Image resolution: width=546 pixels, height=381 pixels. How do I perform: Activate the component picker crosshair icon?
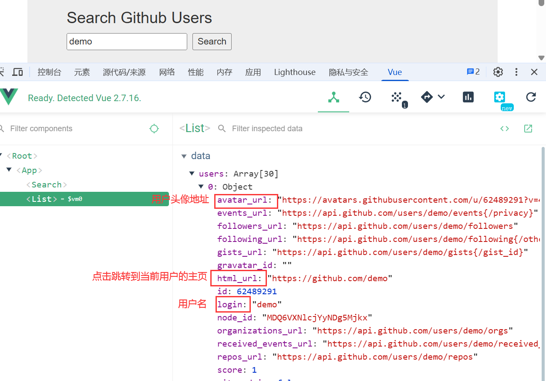pos(154,128)
